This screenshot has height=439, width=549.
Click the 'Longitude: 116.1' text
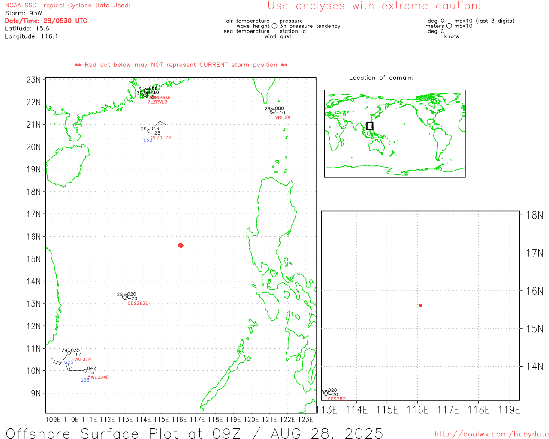click(x=31, y=36)
